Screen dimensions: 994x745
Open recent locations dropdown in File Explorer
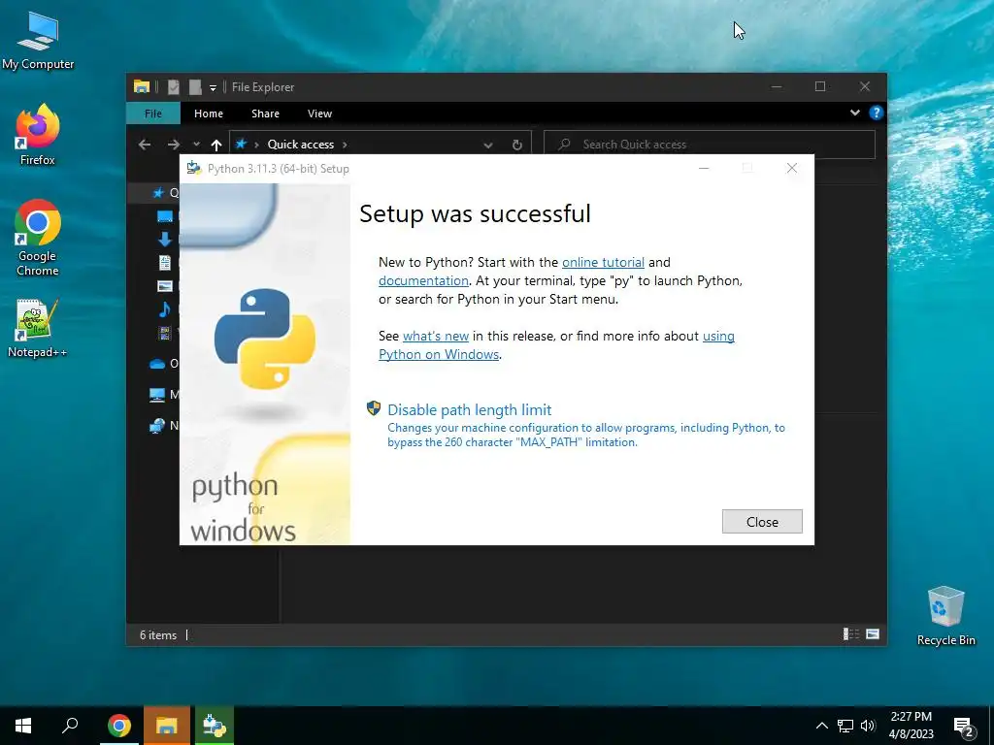(x=196, y=145)
